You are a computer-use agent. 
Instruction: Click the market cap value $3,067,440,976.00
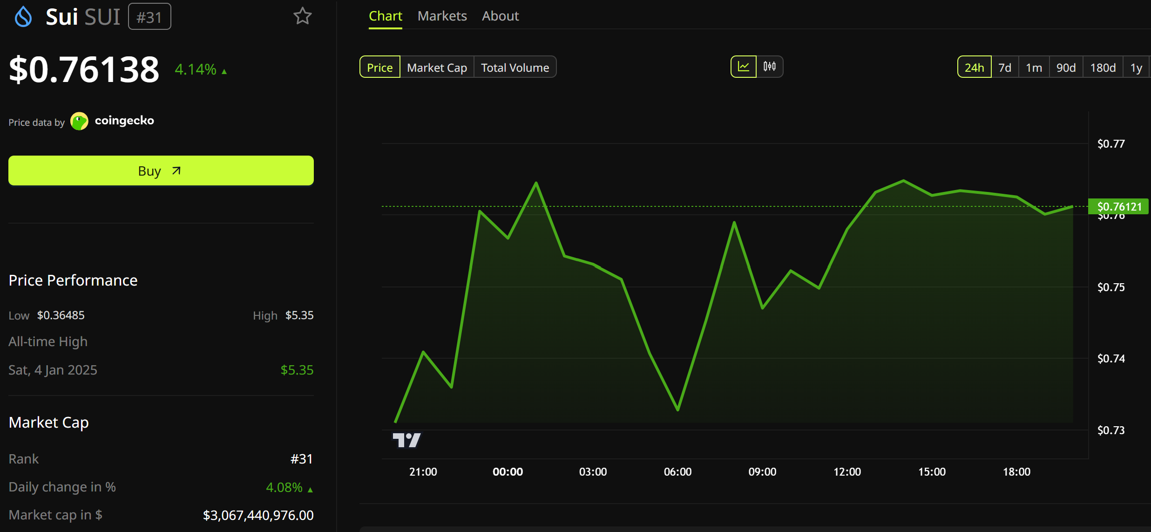click(x=258, y=515)
